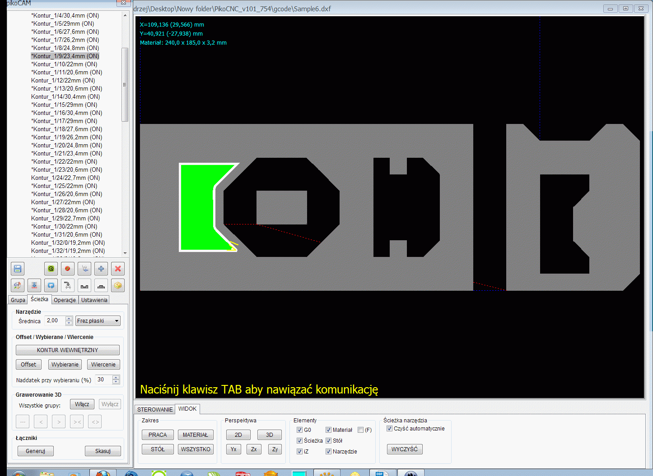The image size is (653, 476).
Task: Click the '<>' 3D engraving button
Action: click(x=95, y=422)
